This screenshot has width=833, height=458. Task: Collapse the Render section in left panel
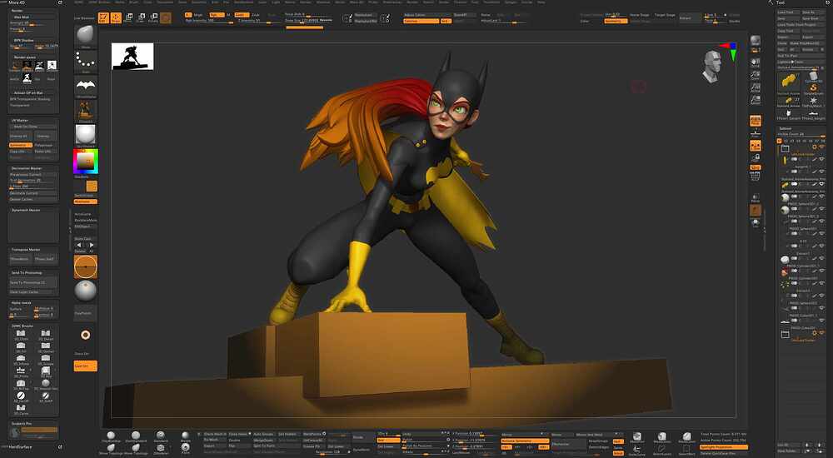pos(17,11)
